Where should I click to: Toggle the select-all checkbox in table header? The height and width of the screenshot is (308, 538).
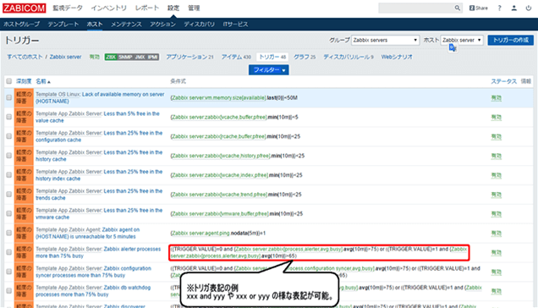[x=9, y=81]
